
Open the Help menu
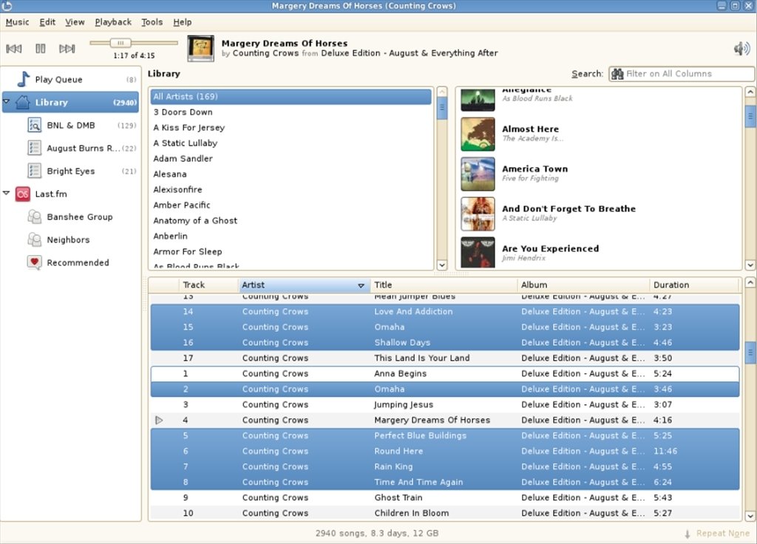pos(183,22)
